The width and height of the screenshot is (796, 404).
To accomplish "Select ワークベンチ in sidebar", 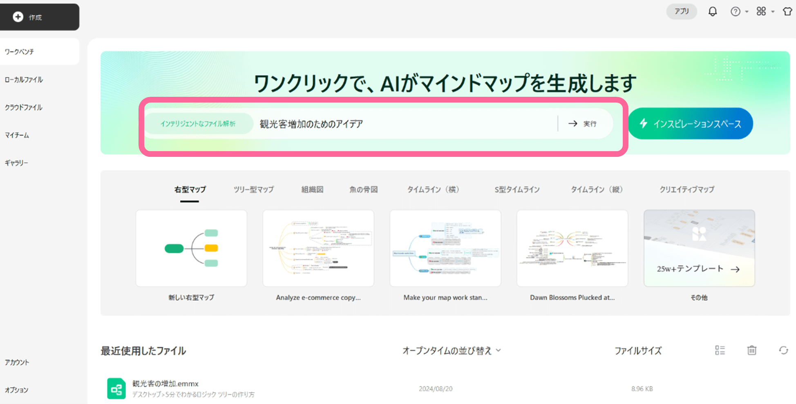I will 40,52.
